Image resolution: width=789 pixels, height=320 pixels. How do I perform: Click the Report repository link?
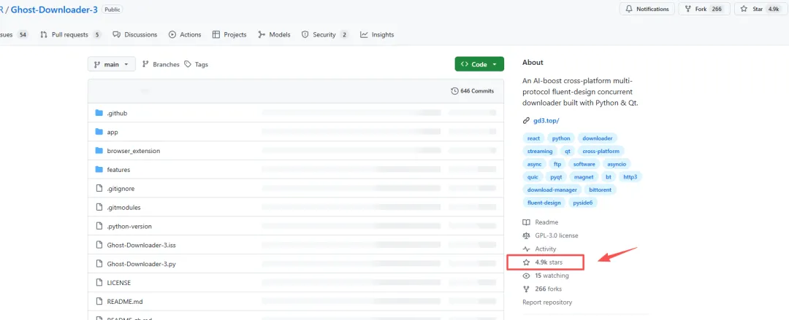point(547,303)
